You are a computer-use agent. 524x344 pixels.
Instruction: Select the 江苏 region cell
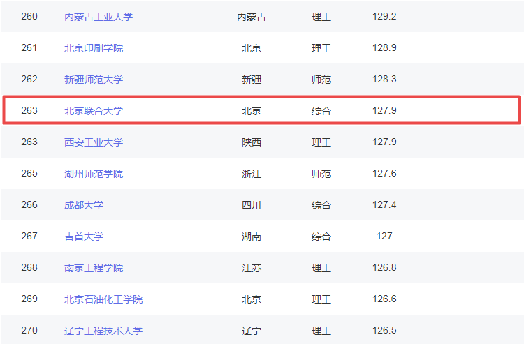coord(252,267)
